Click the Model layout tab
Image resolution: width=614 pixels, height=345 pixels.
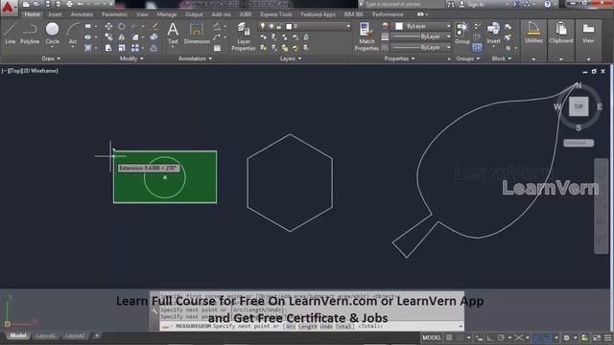point(18,335)
